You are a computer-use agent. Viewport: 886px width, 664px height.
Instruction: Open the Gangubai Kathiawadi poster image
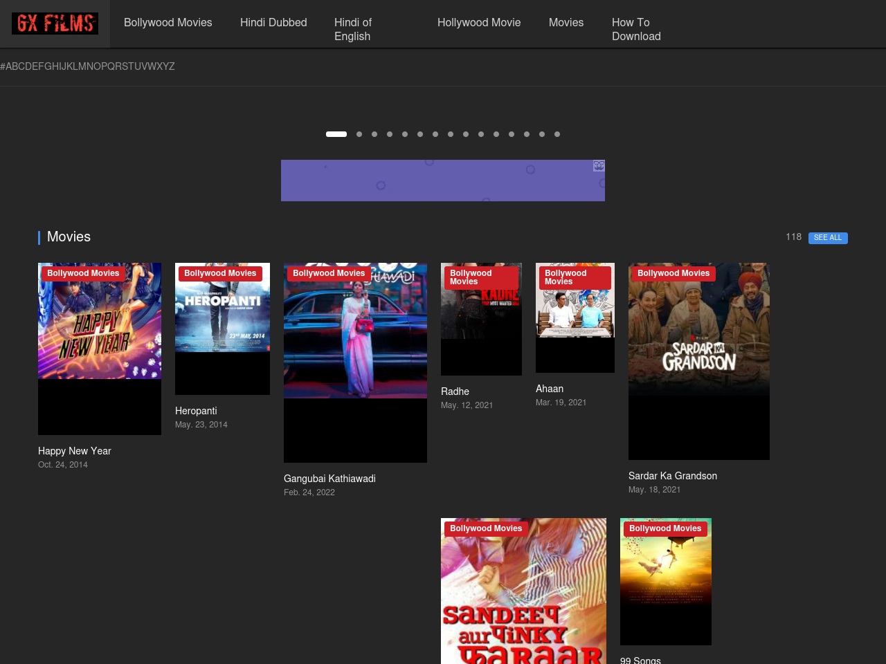355,362
